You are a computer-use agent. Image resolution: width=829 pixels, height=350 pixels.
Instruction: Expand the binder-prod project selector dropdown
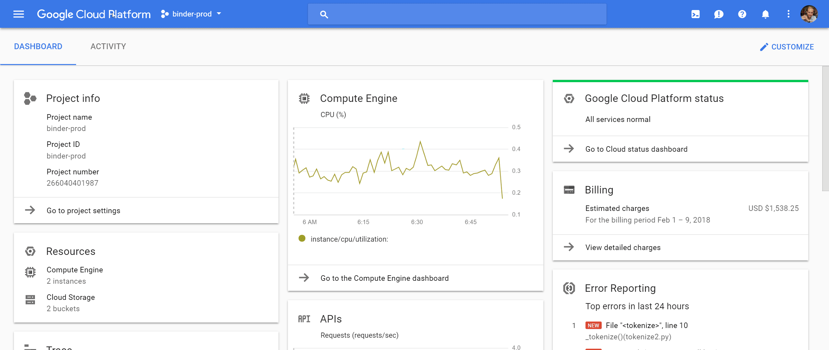191,14
